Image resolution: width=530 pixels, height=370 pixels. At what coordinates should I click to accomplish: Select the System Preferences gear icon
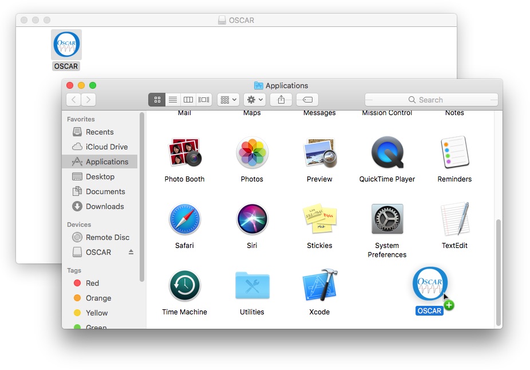pyautogui.click(x=387, y=219)
